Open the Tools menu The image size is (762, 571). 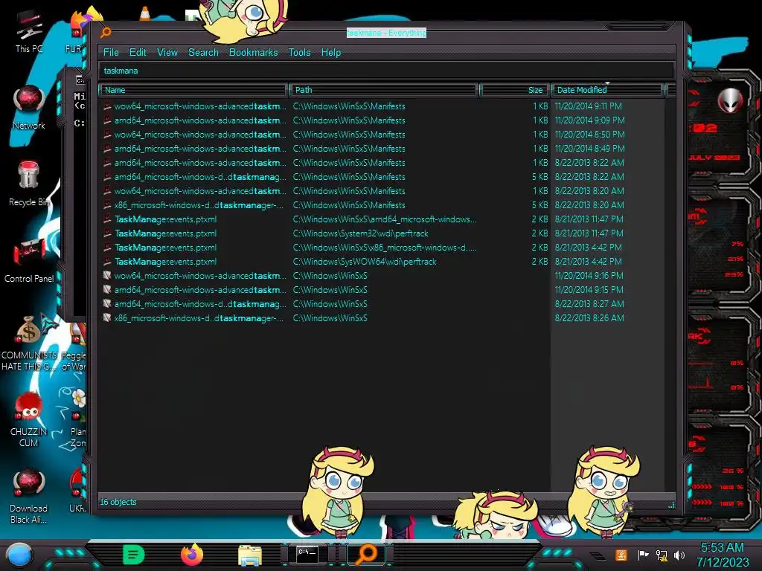[299, 53]
